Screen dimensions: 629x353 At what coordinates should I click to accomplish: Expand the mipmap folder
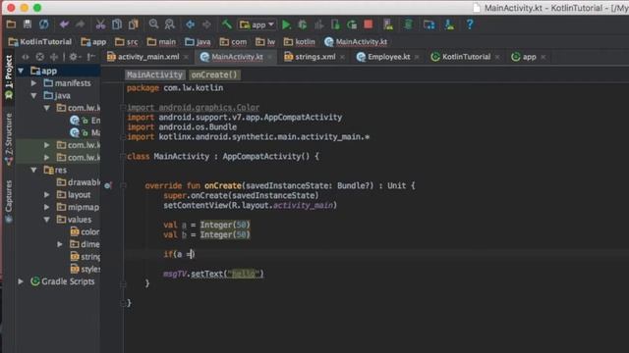47,207
